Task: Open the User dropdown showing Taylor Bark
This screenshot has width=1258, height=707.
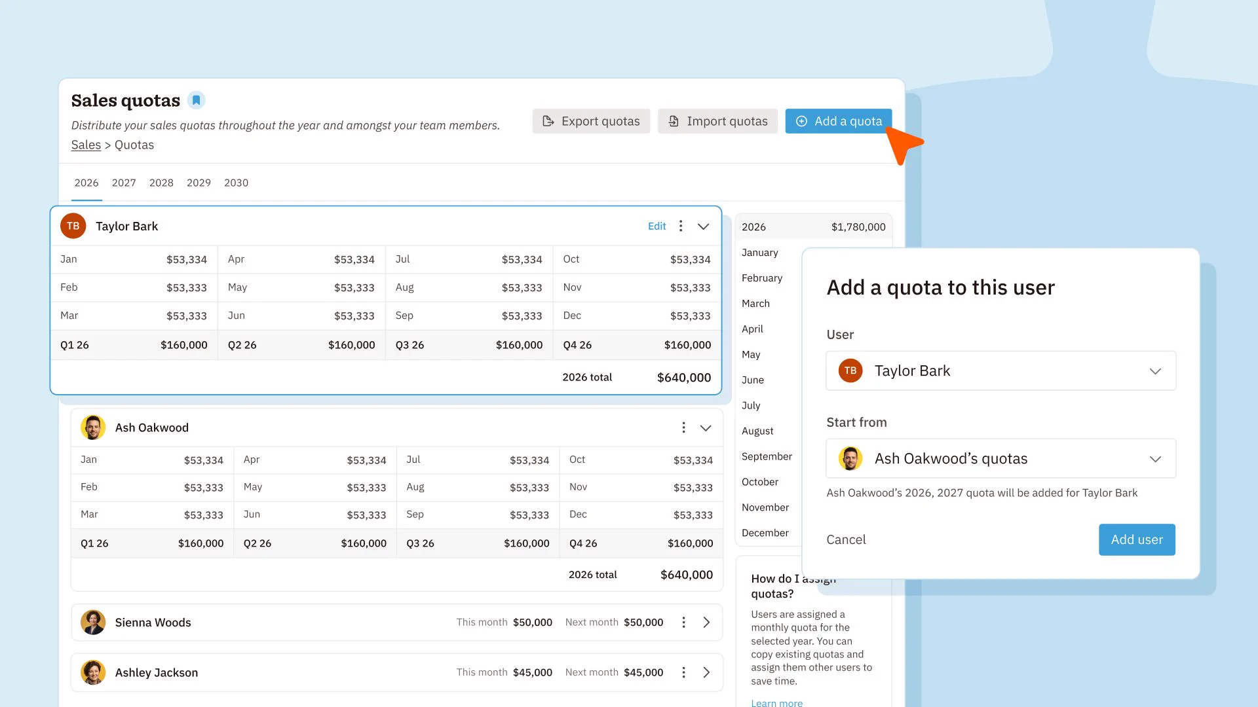Action: (1001, 371)
